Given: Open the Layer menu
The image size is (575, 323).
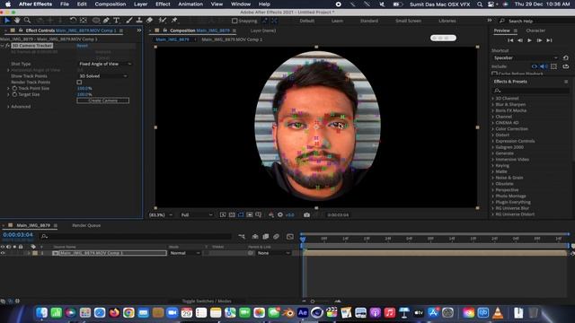Looking at the screenshot, I should 140,4.
